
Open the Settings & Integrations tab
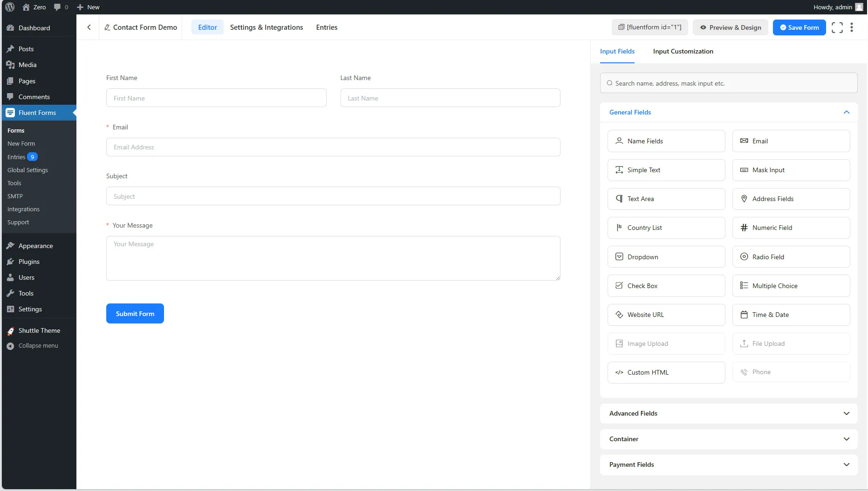[266, 27]
